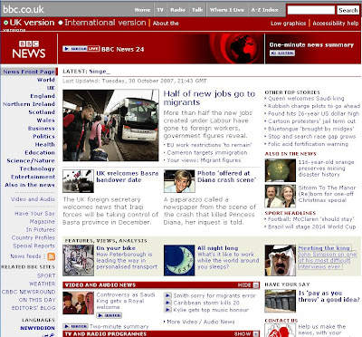
Task: Go to Technology section in sidebar
Action: 37,168
